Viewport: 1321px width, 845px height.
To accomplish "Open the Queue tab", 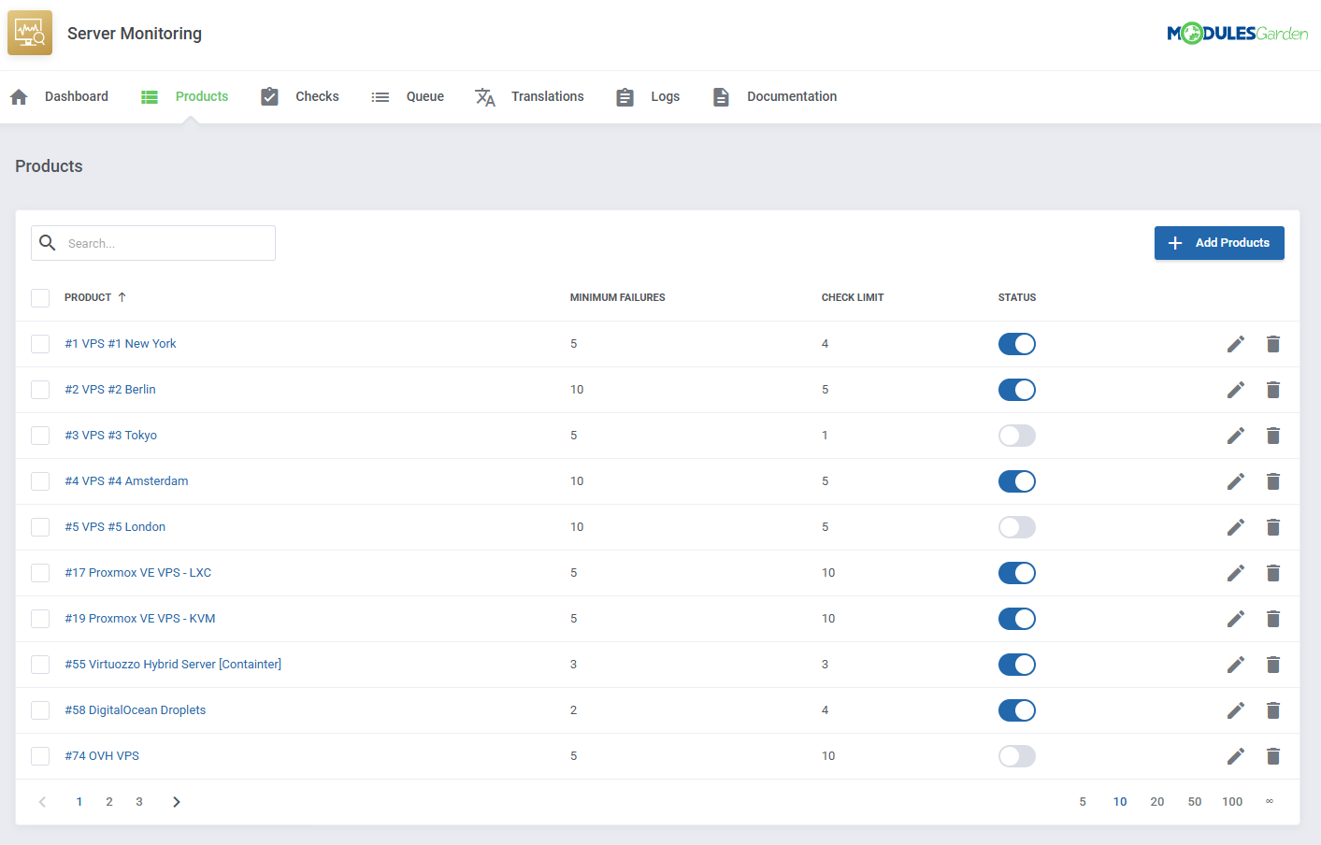I will point(425,95).
